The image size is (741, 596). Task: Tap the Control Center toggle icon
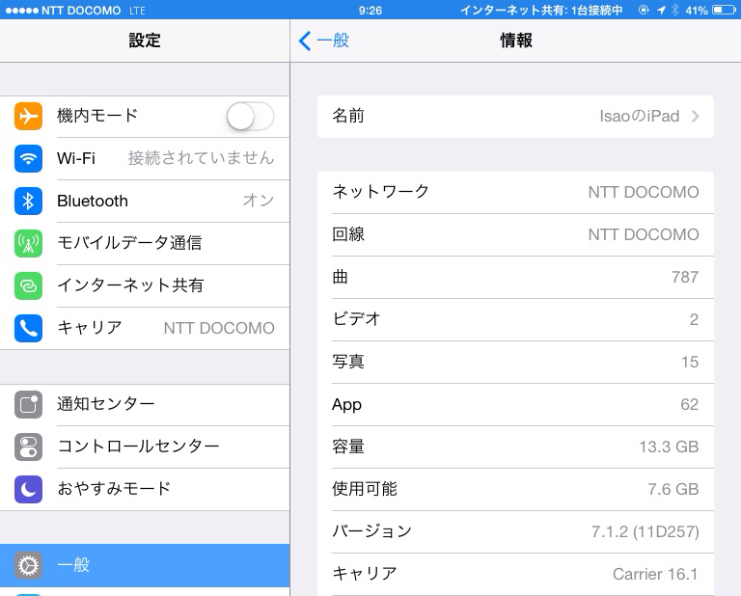tap(28, 447)
